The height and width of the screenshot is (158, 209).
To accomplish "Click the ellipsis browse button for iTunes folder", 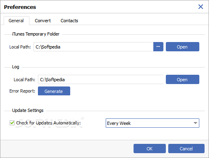I will (158, 46).
